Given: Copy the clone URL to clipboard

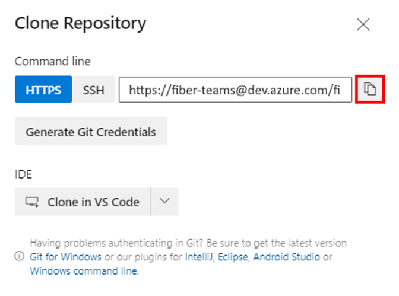Looking at the screenshot, I should [x=370, y=90].
